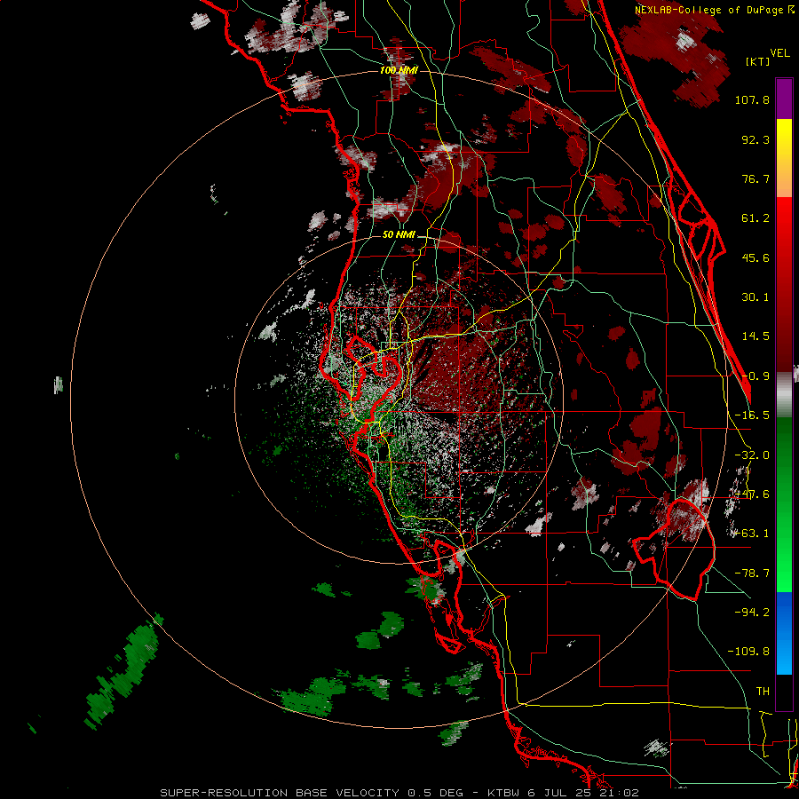Click the purple segment of the color bar
799x799 pixels.
click(x=784, y=99)
